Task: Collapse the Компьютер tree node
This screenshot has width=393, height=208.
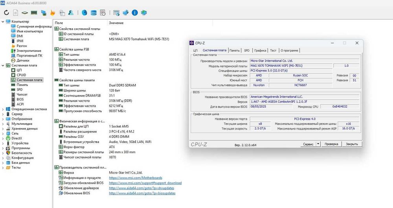Action: [3, 22]
